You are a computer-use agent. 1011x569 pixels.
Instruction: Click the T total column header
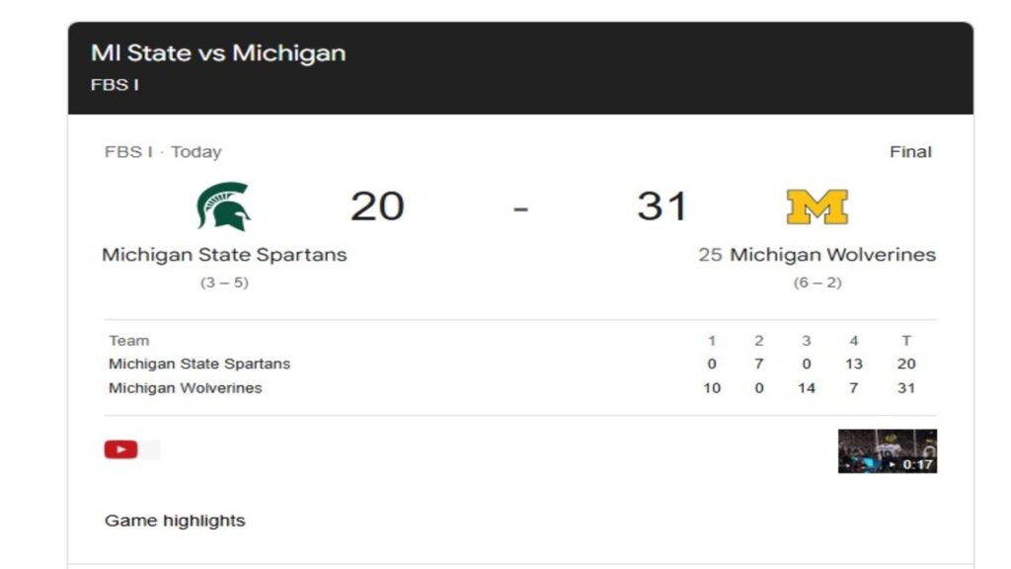click(x=906, y=340)
